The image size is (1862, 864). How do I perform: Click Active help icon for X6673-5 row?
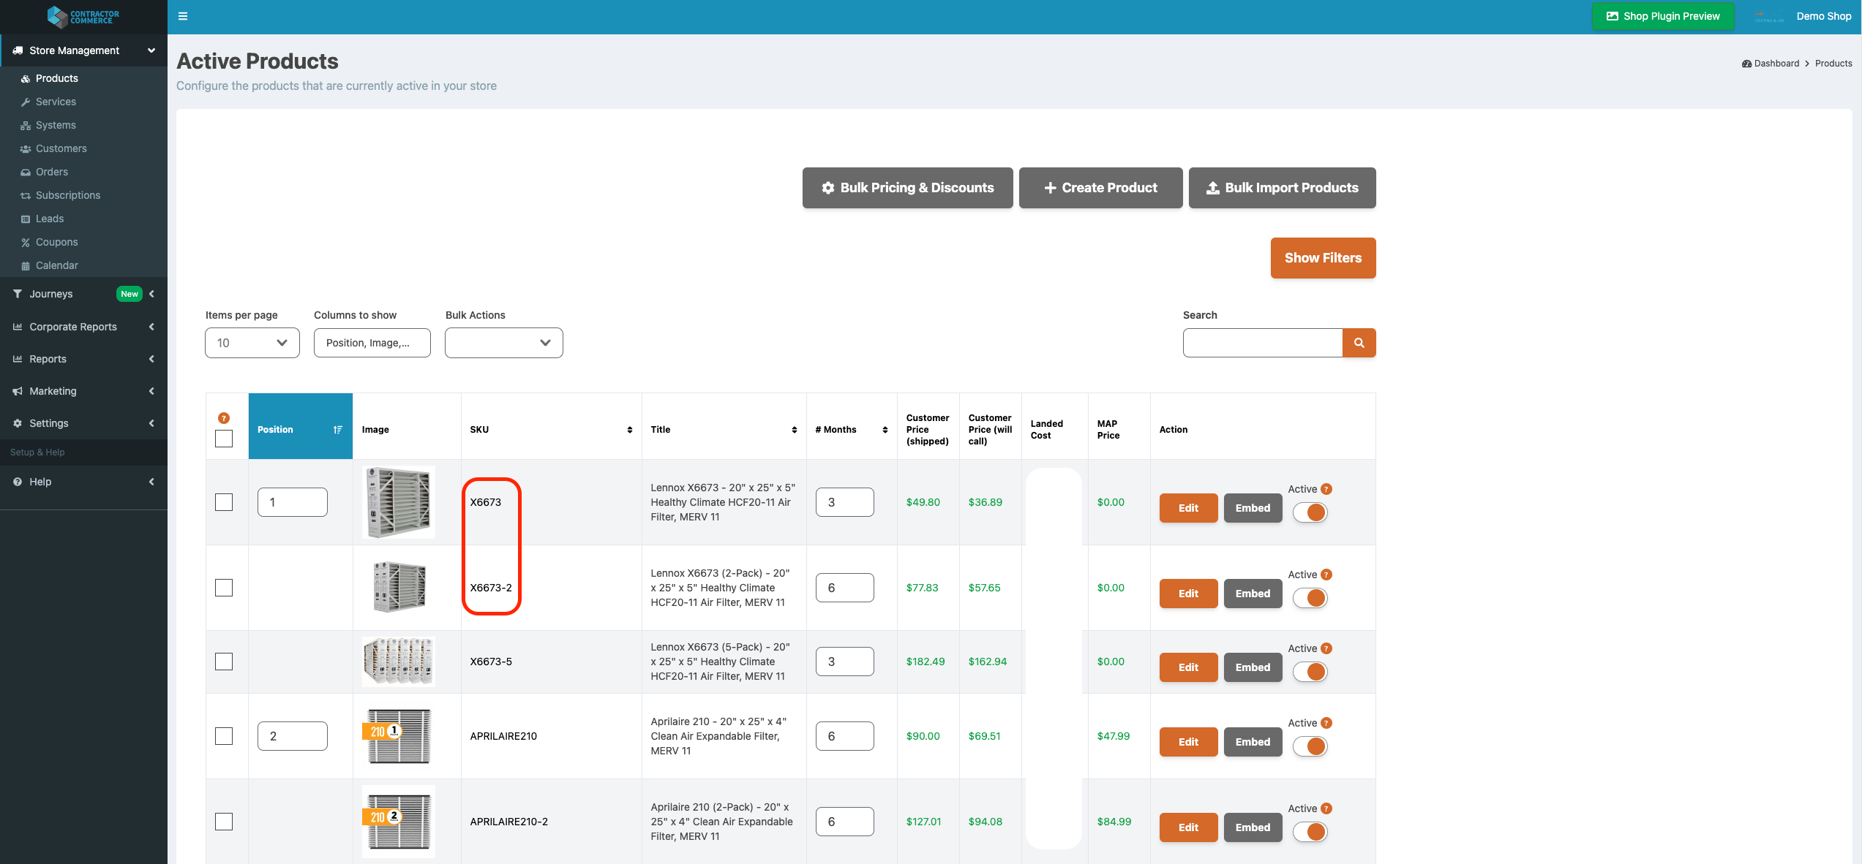point(1326,648)
